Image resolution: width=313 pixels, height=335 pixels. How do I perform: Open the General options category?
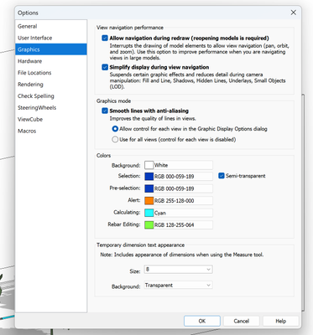coord(51,26)
